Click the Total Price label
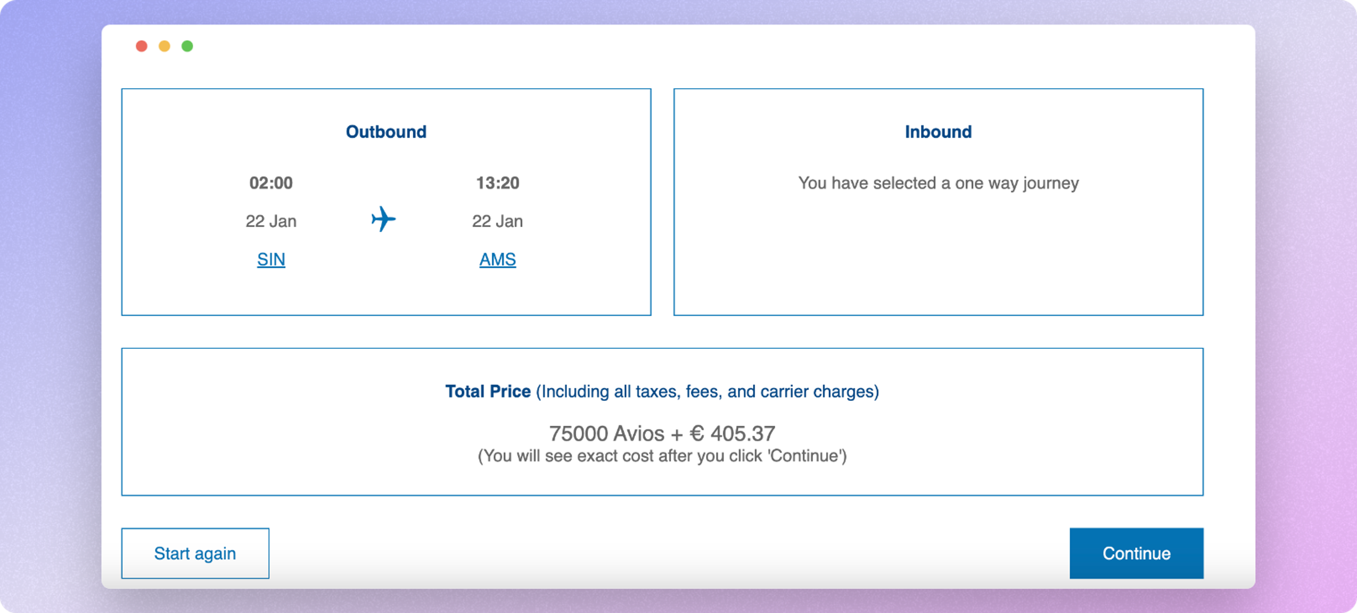The width and height of the screenshot is (1357, 613). (487, 391)
